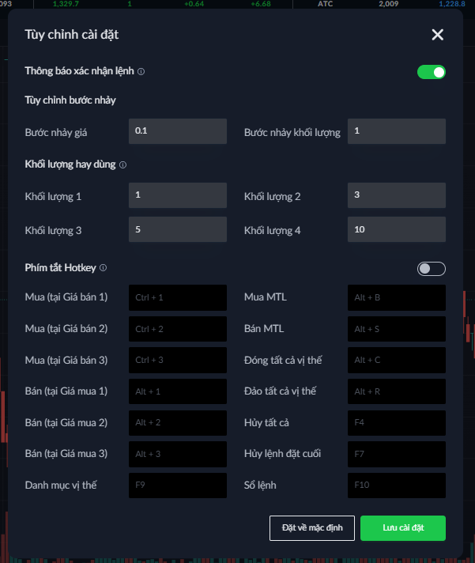Click the Lưu cài đặt button
The width and height of the screenshot is (475, 563).
(x=402, y=527)
